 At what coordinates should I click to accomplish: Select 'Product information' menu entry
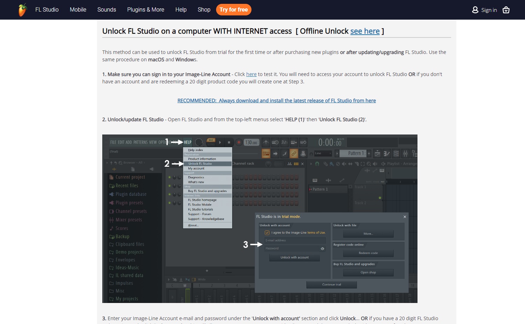(x=207, y=159)
